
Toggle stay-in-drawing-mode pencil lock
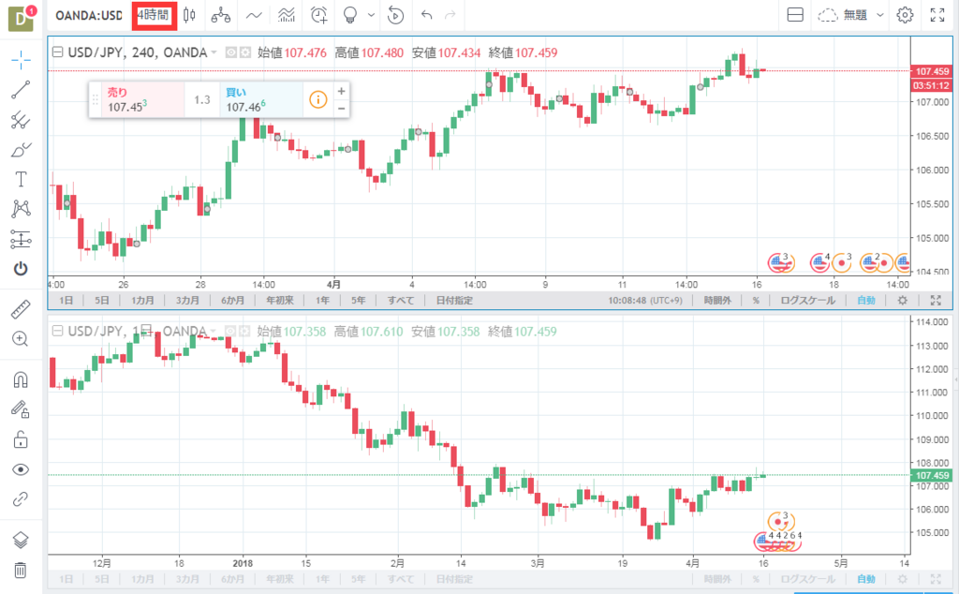coord(21,409)
